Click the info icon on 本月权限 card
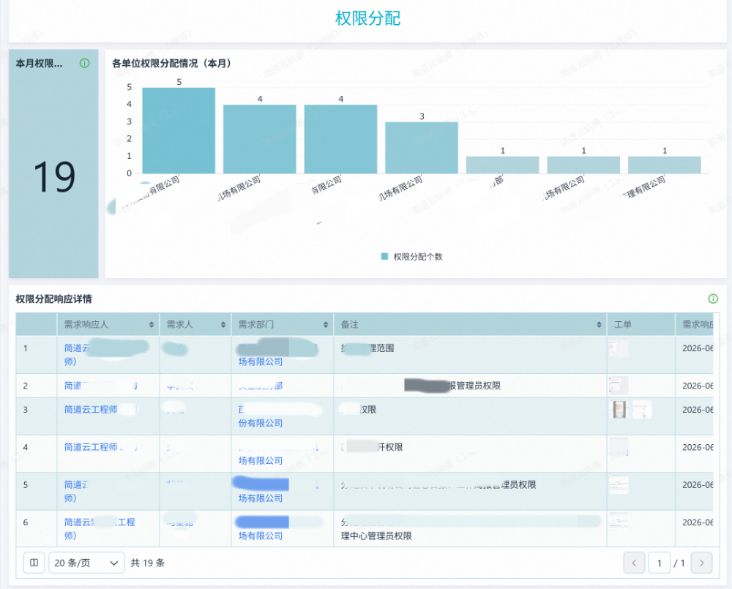The image size is (732, 589). tap(84, 63)
